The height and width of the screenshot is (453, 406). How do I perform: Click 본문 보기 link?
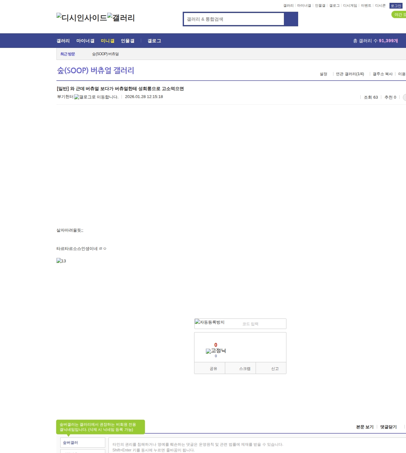coord(365,427)
